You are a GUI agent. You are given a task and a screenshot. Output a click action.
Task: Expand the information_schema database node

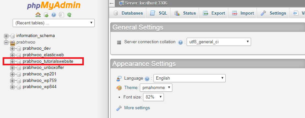click(x=6, y=36)
